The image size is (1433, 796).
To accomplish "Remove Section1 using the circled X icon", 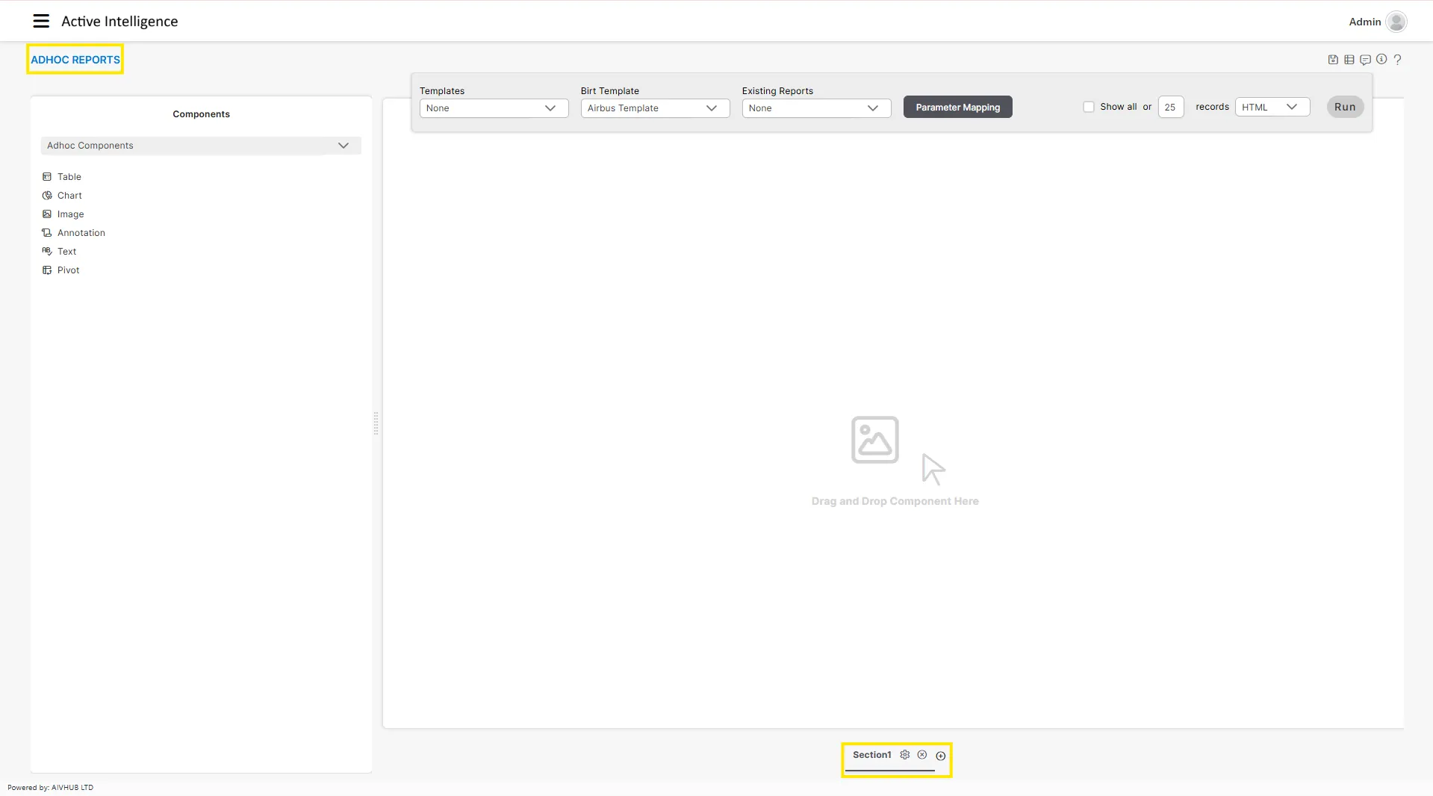I will pos(922,755).
